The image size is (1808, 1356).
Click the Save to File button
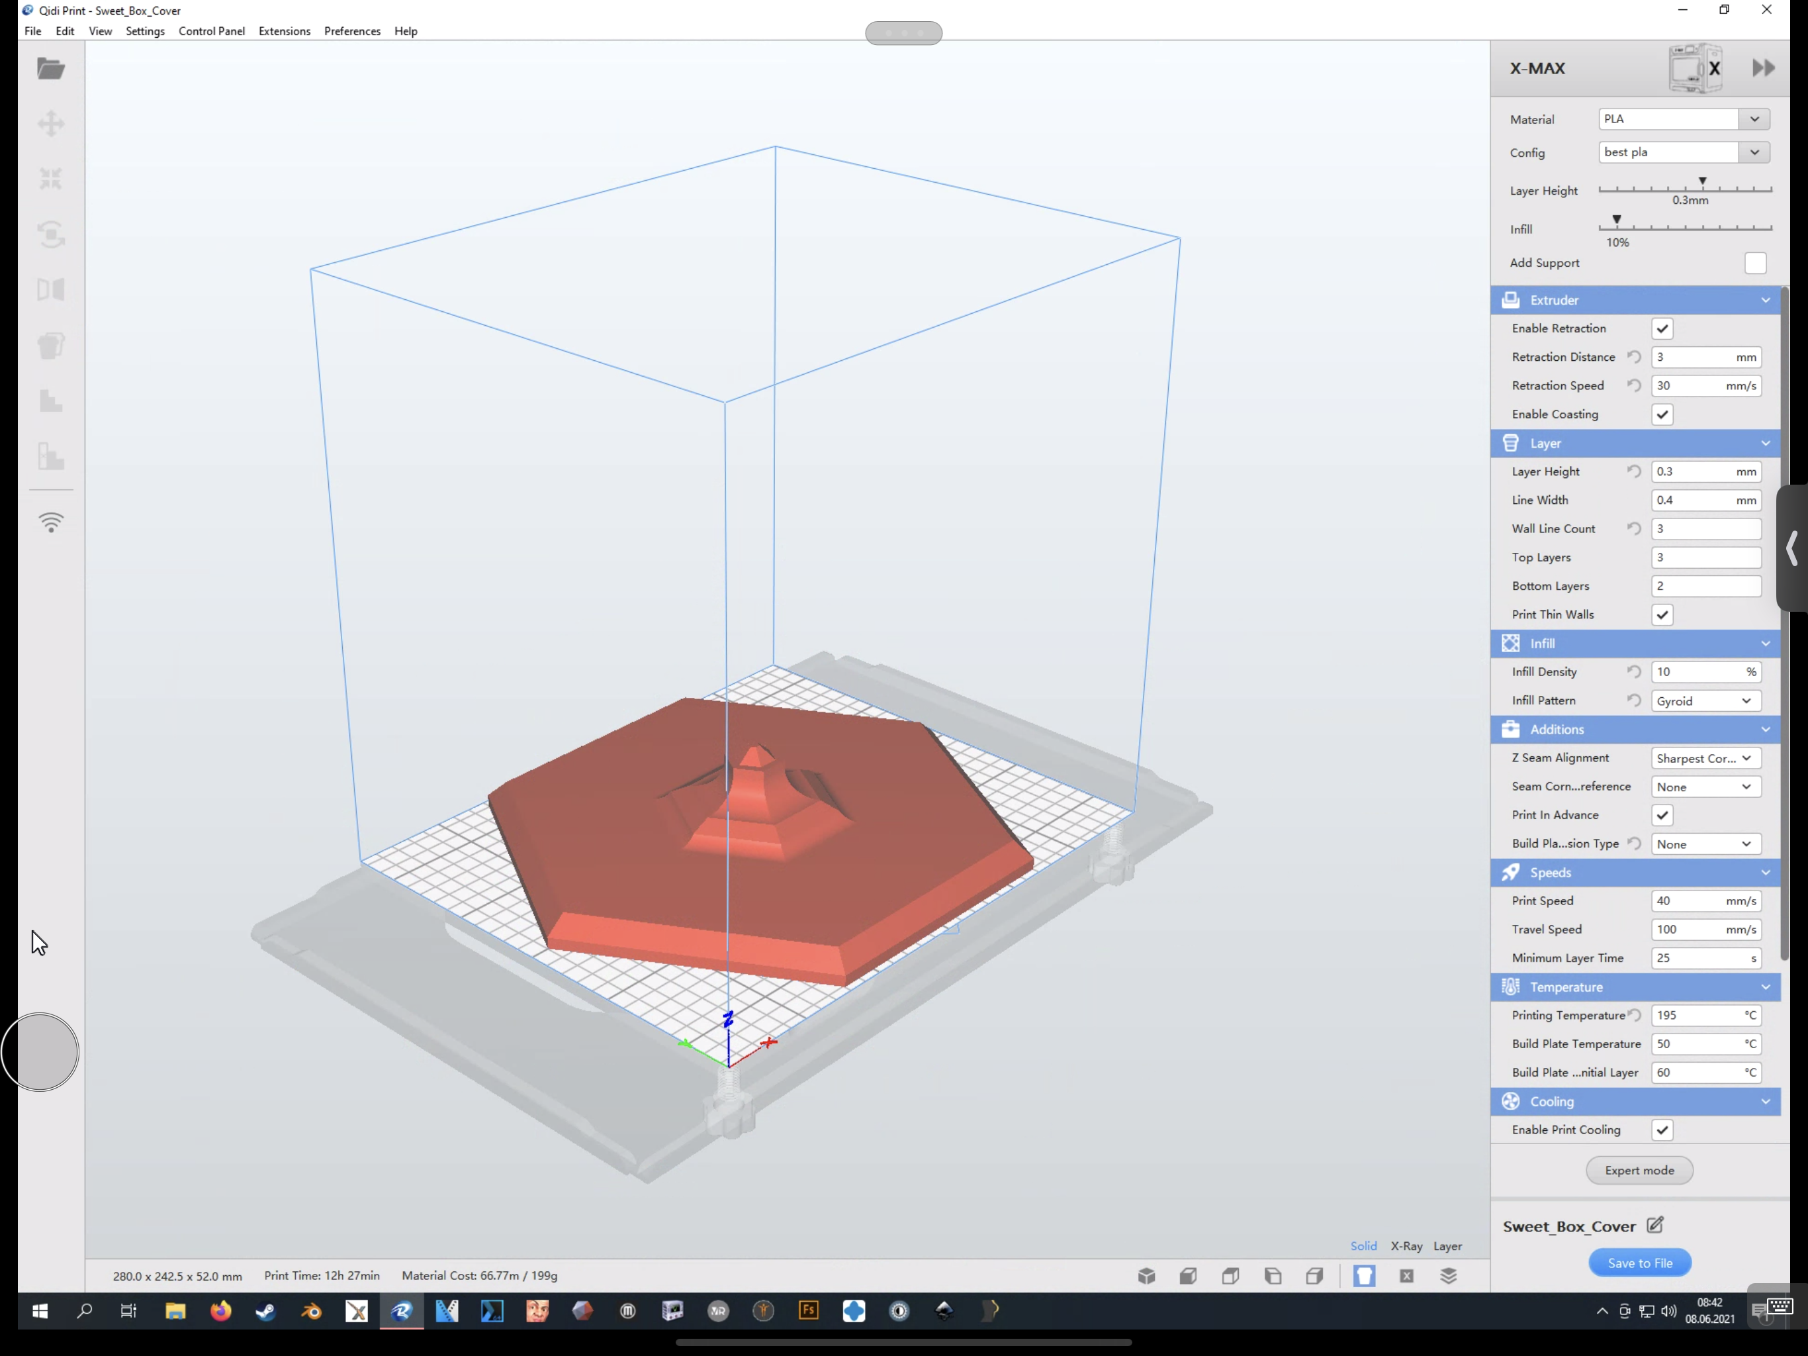(x=1639, y=1263)
